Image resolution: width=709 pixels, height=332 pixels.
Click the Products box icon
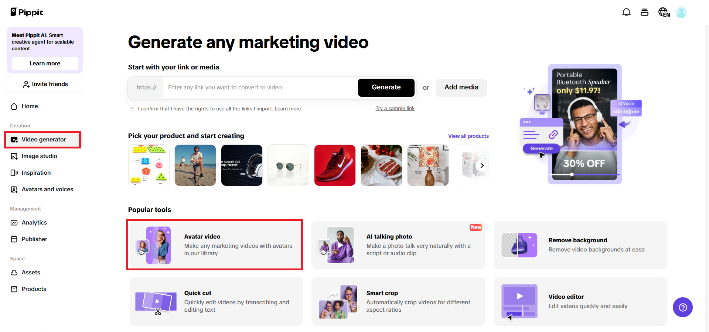14,289
